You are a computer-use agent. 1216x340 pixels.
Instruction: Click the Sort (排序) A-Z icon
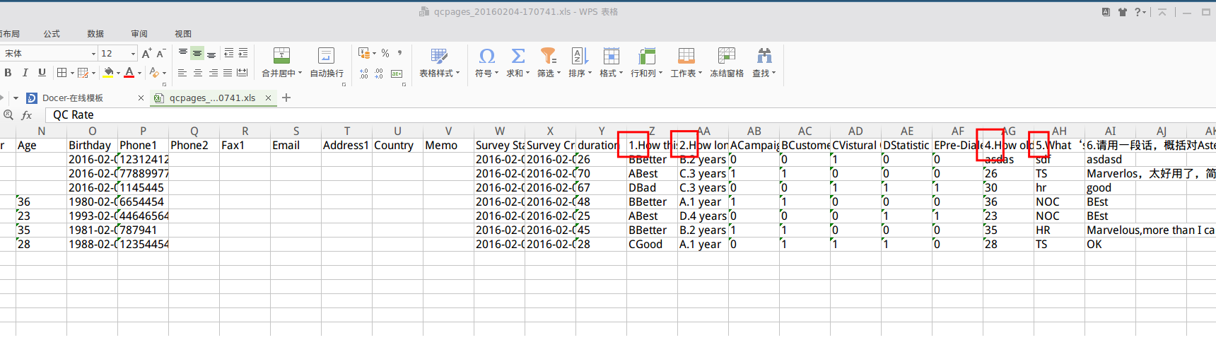(579, 57)
